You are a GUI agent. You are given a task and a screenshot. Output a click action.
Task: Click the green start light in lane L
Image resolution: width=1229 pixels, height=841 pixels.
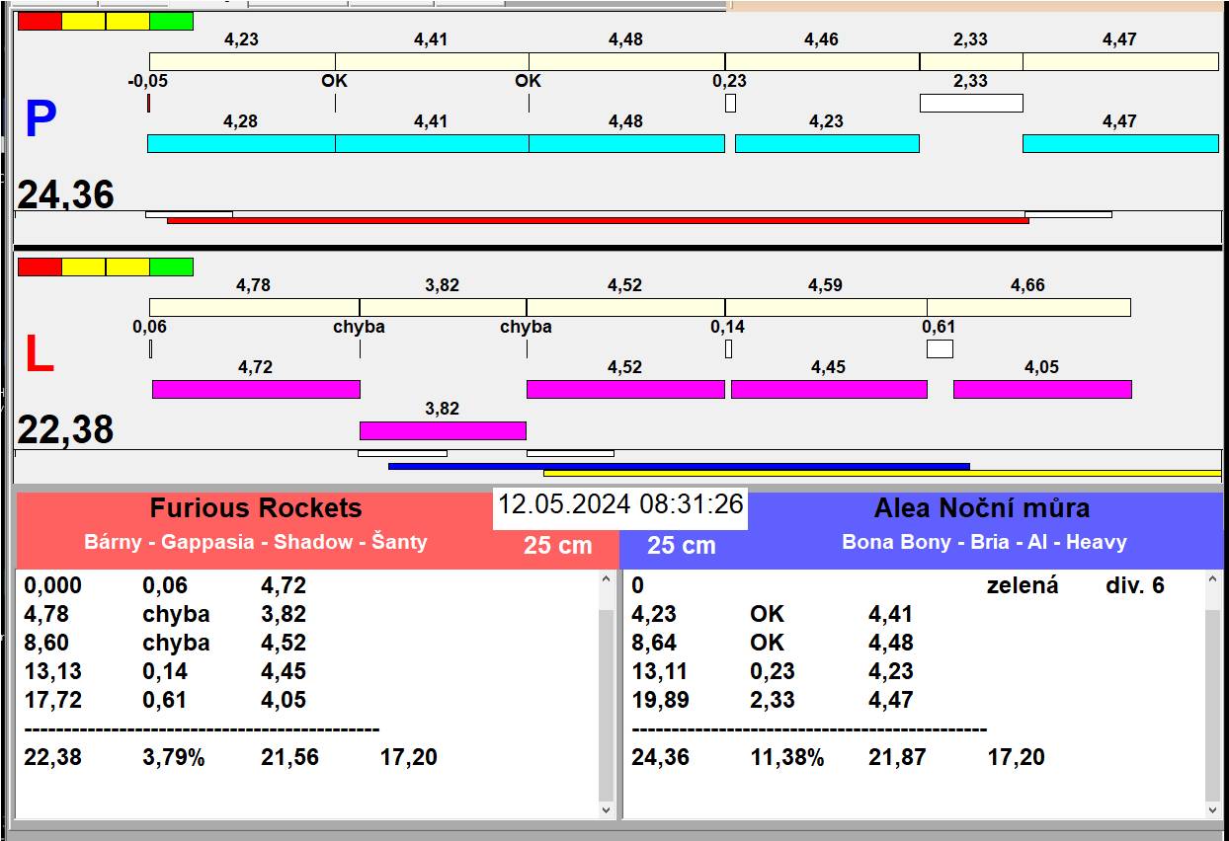(171, 267)
